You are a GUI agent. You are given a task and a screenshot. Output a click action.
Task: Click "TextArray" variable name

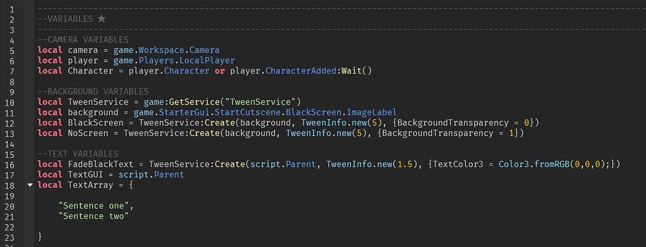click(91, 185)
